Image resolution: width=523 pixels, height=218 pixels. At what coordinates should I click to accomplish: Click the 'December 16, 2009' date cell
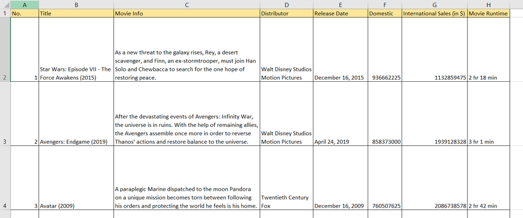click(x=340, y=178)
